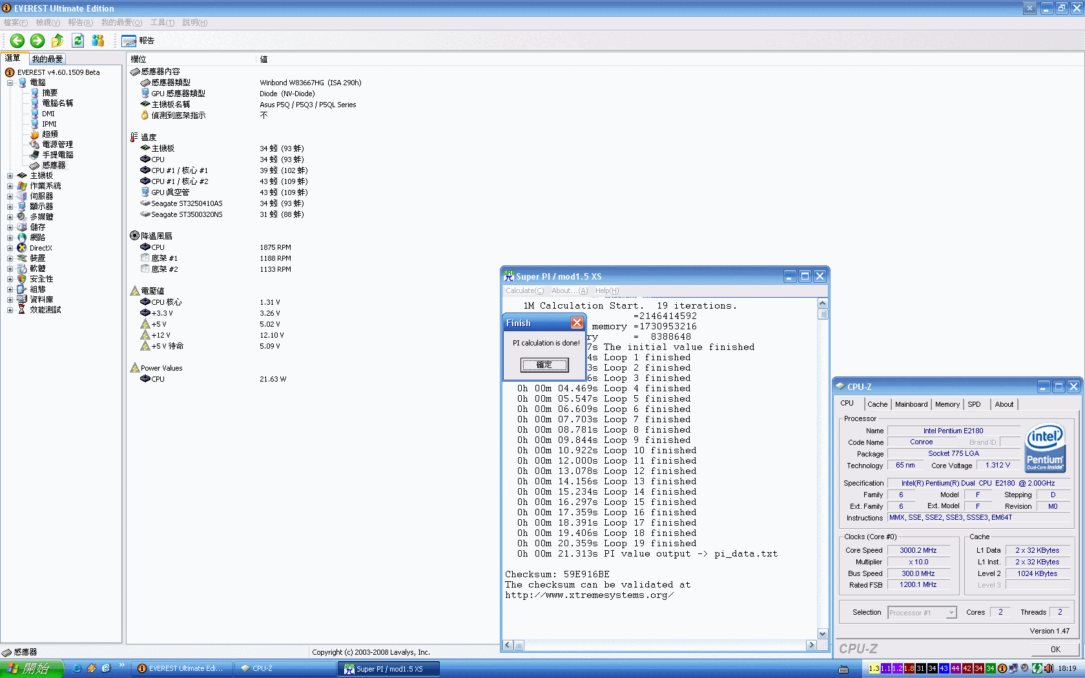Expand the 主機板 tree node
1085x678 pixels.
click(10, 176)
